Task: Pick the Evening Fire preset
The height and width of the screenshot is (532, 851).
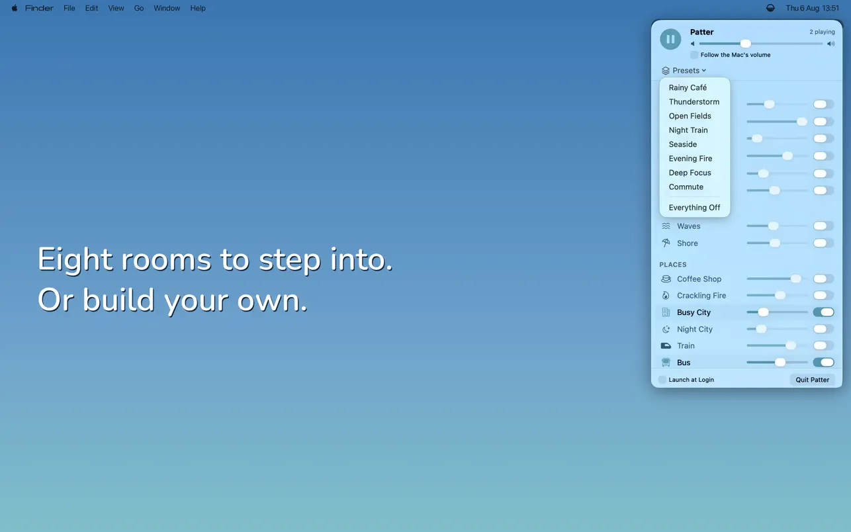Action: [695, 159]
